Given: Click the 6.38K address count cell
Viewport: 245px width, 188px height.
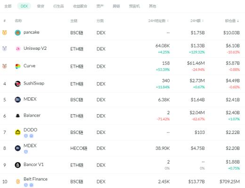Looking at the screenshot, I should pos(164,100).
